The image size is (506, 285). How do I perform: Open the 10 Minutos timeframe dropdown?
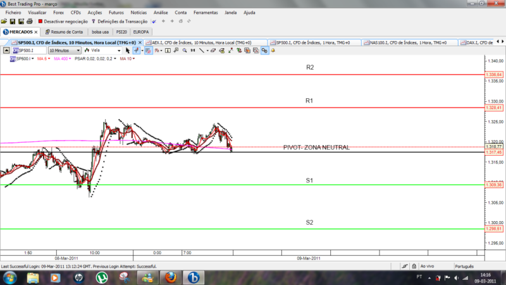pos(65,51)
